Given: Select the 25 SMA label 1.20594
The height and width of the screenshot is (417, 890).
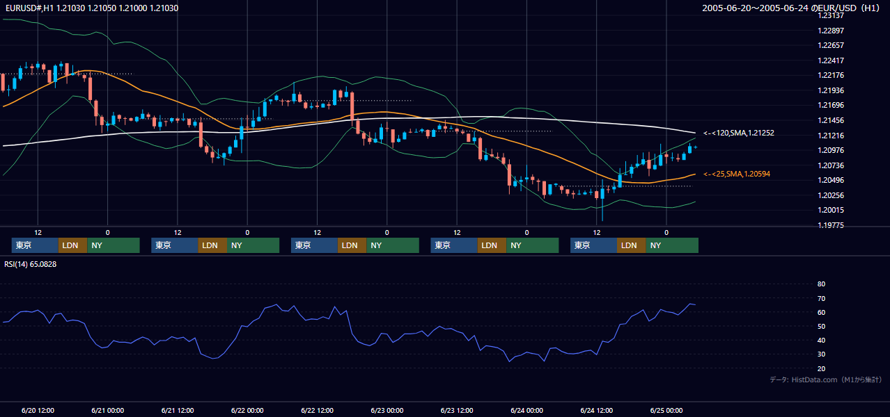Looking at the screenshot, I should click(737, 174).
